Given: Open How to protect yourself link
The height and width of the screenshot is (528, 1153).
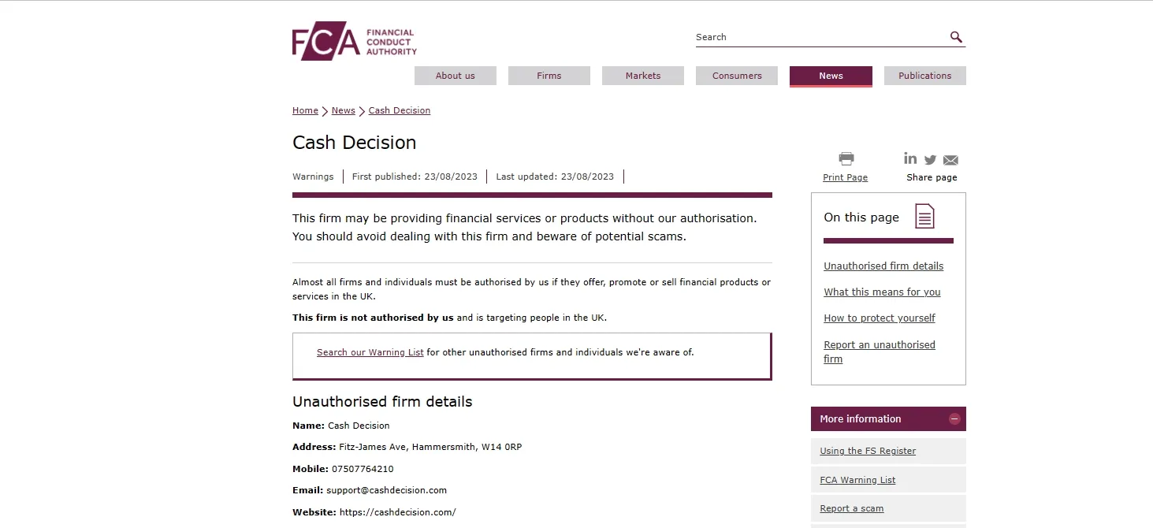Looking at the screenshot, I should 880,318.
